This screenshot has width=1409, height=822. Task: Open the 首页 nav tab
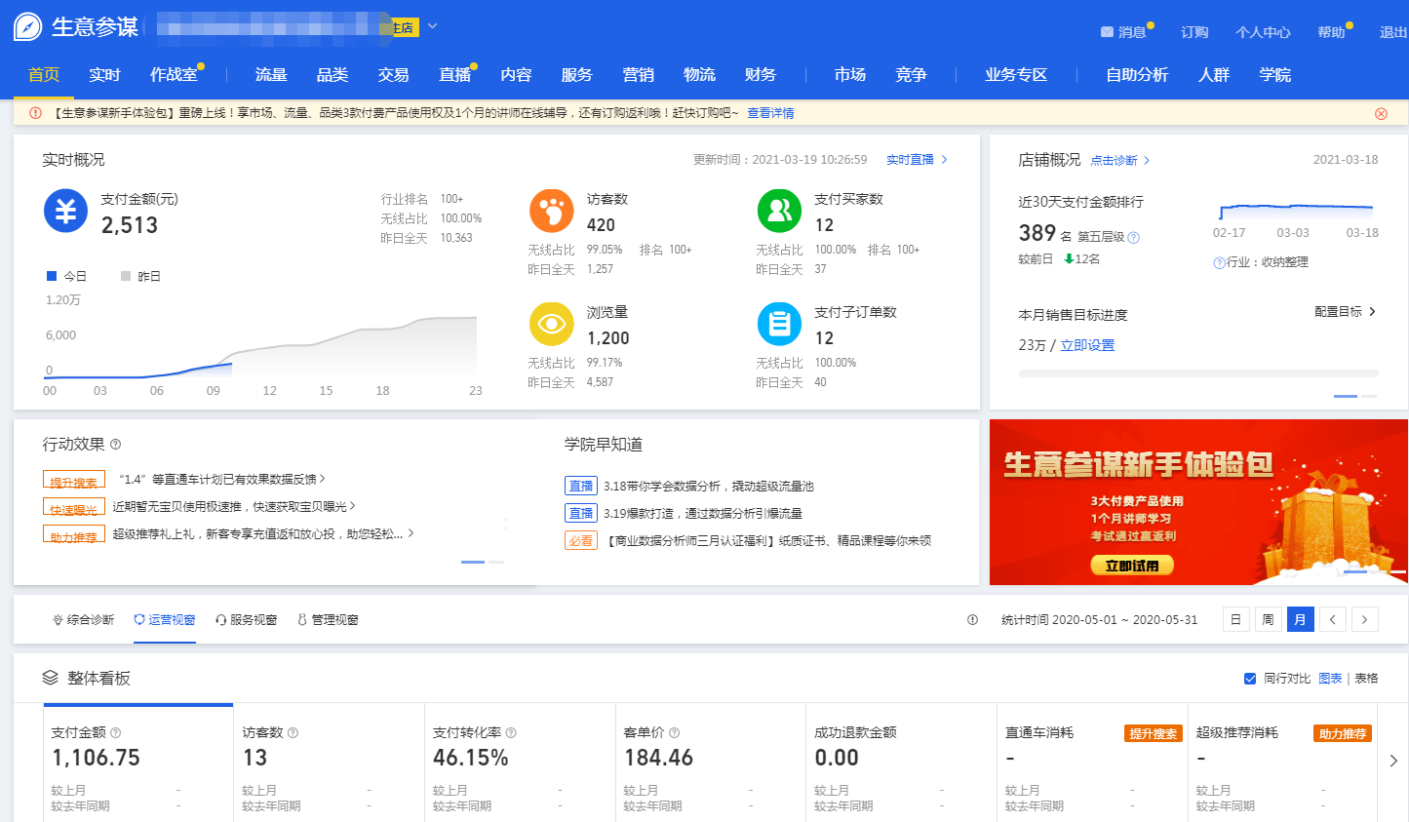coord(44,75)
